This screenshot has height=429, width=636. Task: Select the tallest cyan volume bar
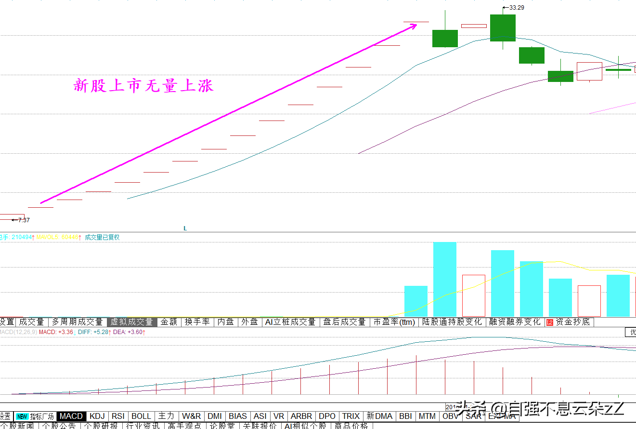coord(445,279)
